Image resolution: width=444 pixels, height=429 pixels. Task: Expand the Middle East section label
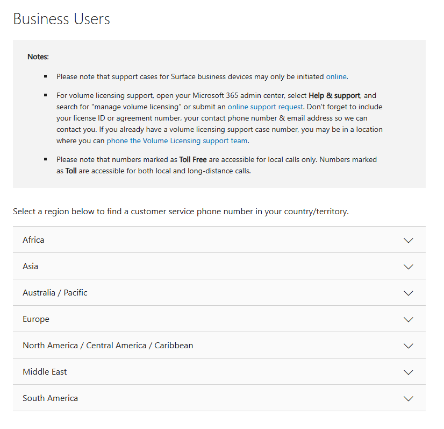click(45, 372)
